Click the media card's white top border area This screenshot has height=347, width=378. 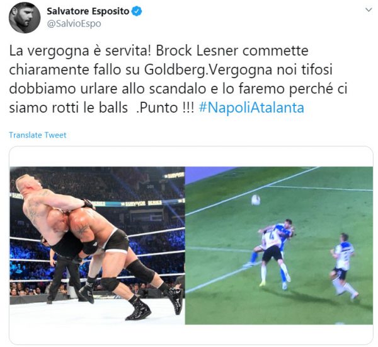pyautogui.click(x=191, y=156)
